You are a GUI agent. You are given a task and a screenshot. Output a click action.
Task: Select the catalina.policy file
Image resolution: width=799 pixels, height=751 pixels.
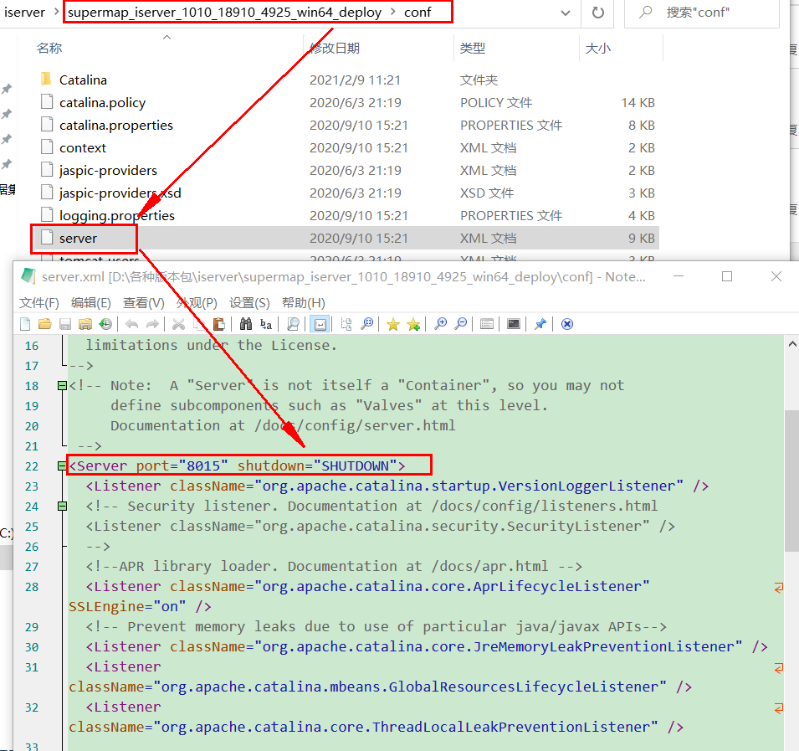[102, 103]
